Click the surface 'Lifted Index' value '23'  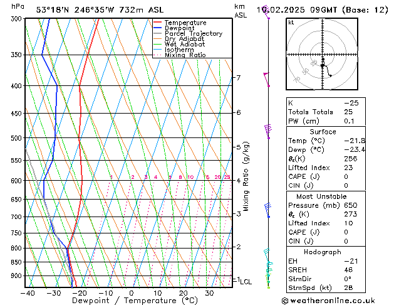pos(348,168)
